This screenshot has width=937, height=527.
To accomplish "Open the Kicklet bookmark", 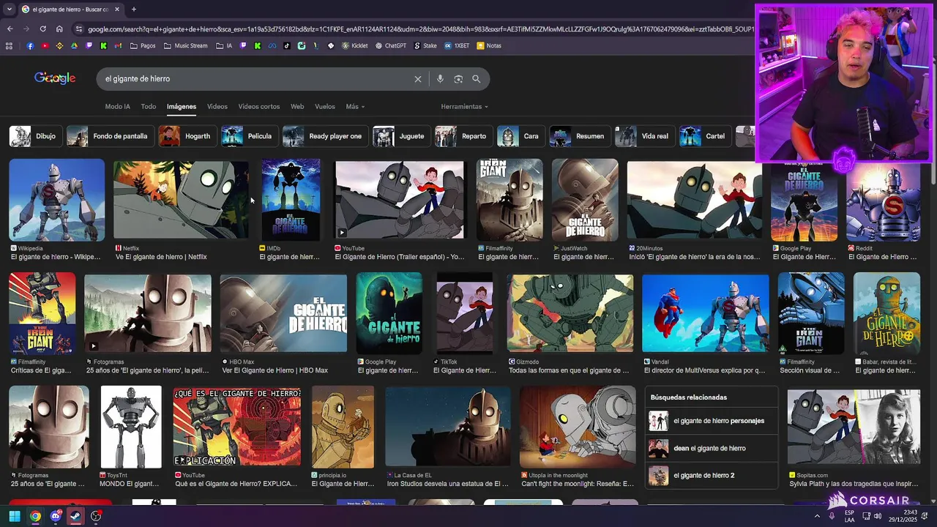I will pyautogui.click(x=354, y=45).
